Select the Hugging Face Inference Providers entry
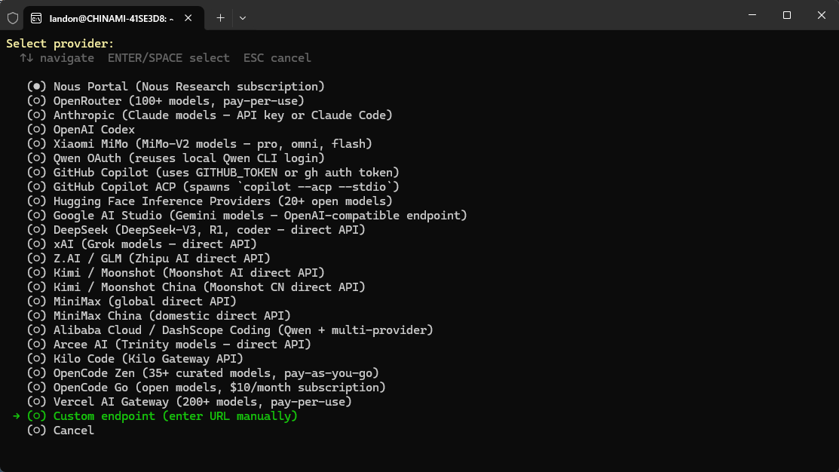Screen dimensions: 839x472 tap(37, 201)
